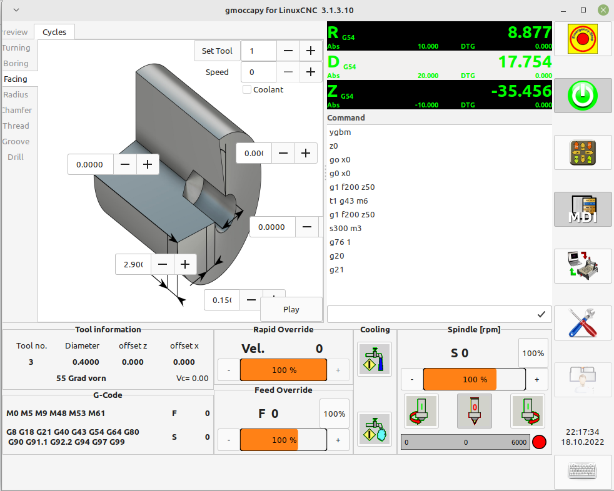The image size is (614, 491).
Task: Stop the spindle with the center icon
Action: 474,411
